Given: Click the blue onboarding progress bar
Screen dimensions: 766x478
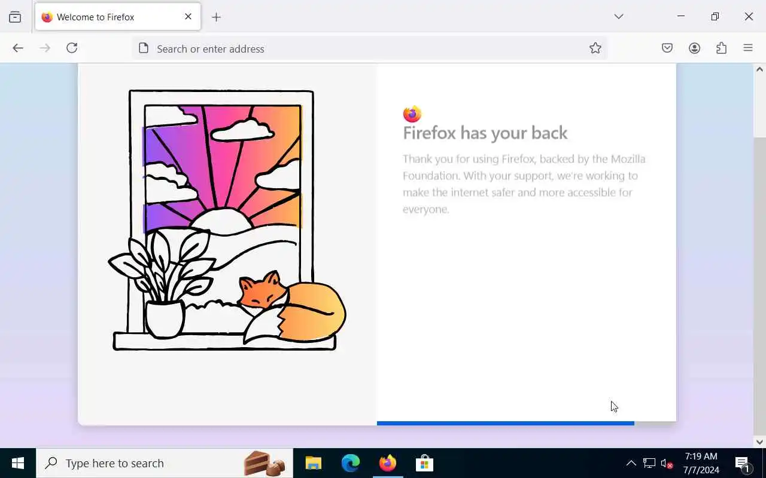Looking at the screenshot, I should click(x=506, y=423).
